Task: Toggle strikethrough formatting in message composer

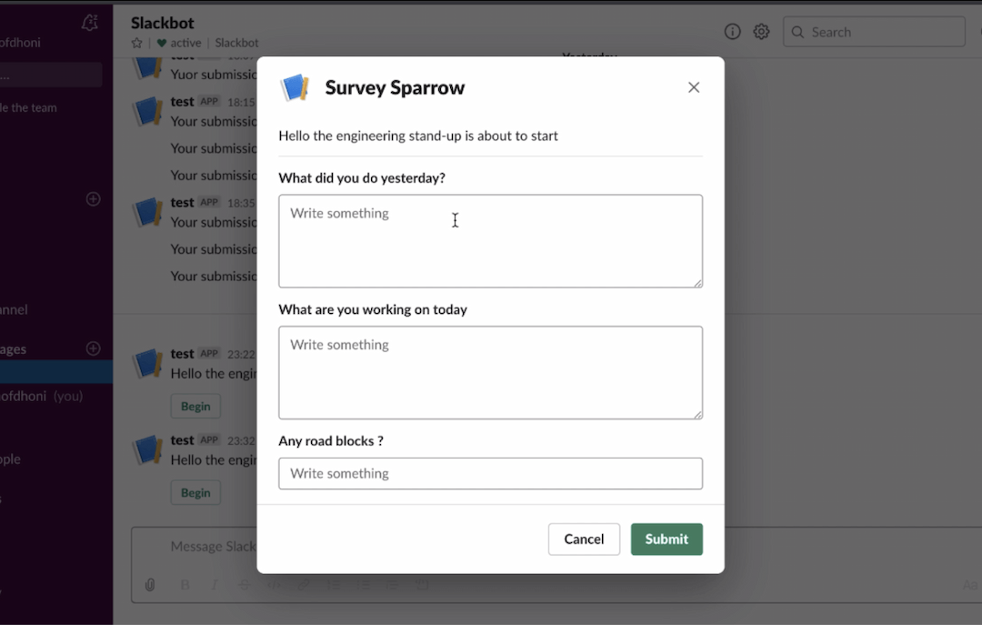Action: tap(244, 585)
